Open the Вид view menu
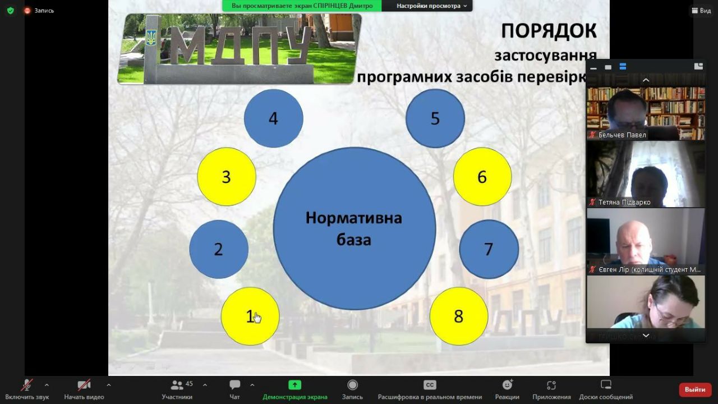Image resolution: width=718 pixels, height=404 pixels. (701, 10)
